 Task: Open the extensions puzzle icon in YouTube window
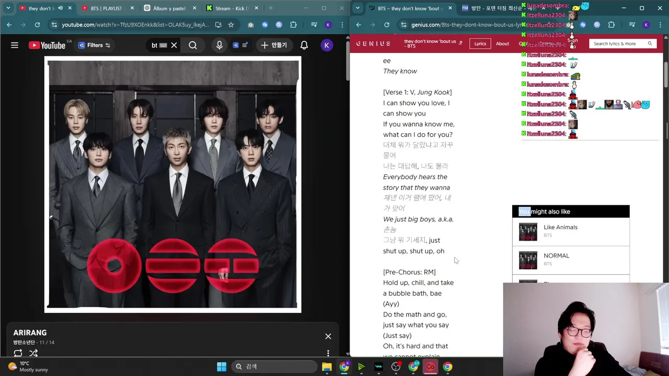[293, 25]
